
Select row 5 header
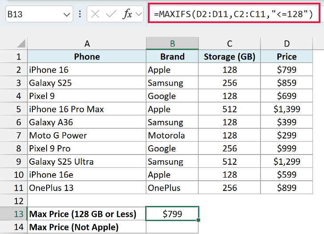[14, 109]
